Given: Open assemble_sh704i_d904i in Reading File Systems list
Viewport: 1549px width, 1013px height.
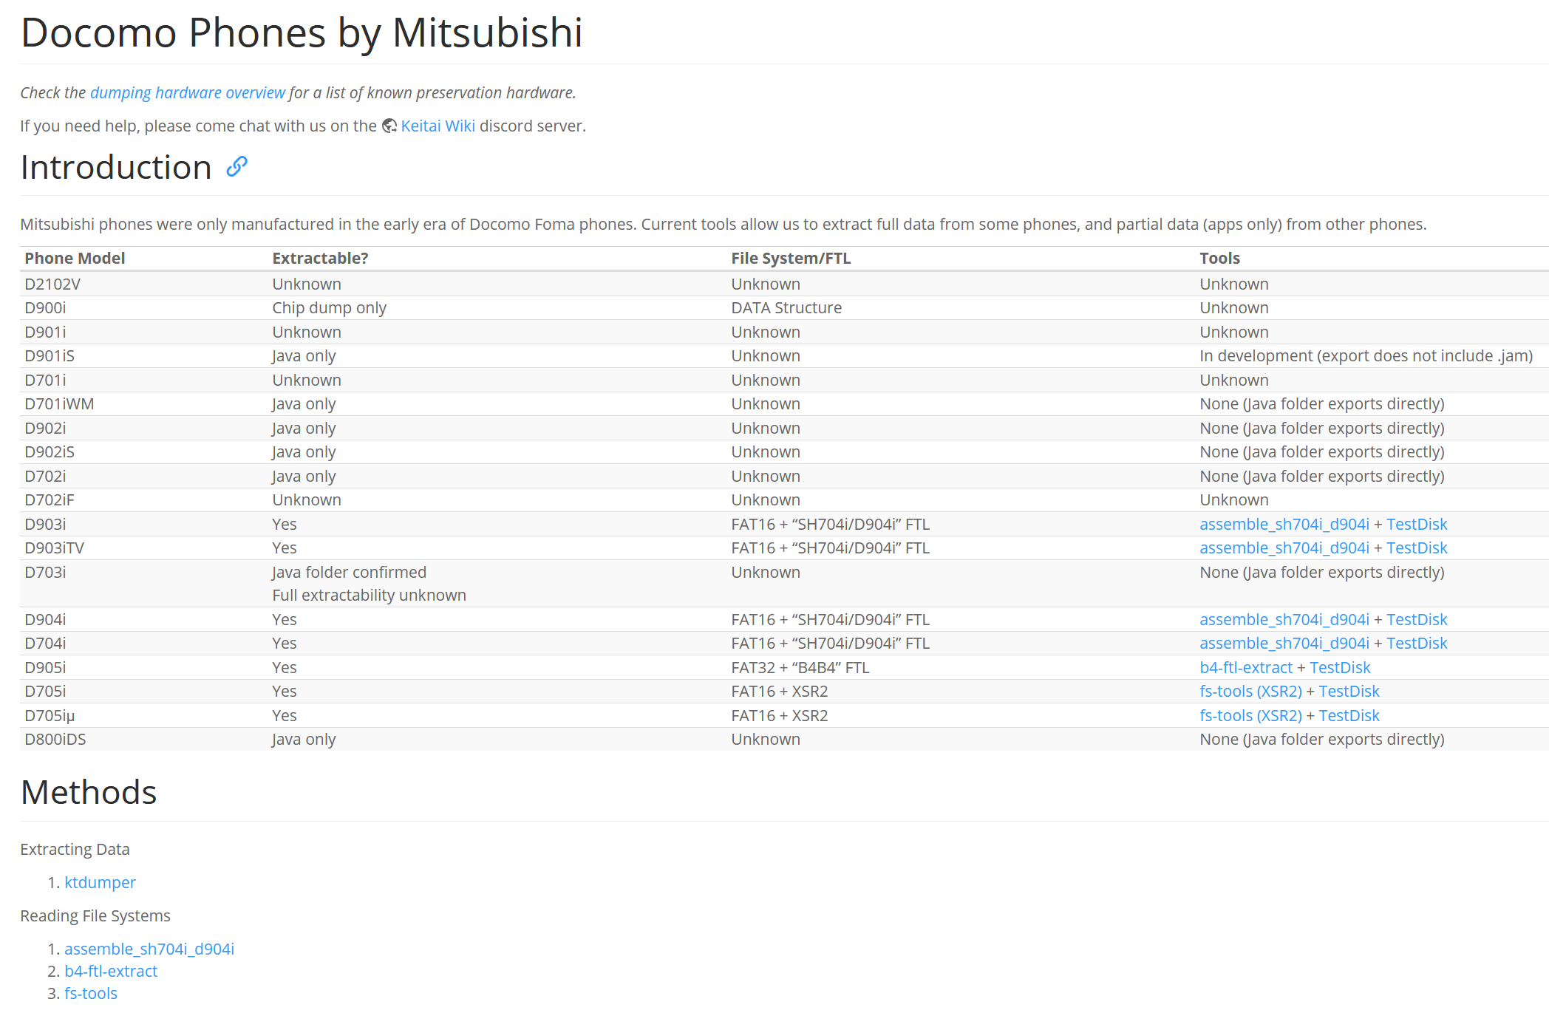Looking at the screenshot, I should (149, 949).
